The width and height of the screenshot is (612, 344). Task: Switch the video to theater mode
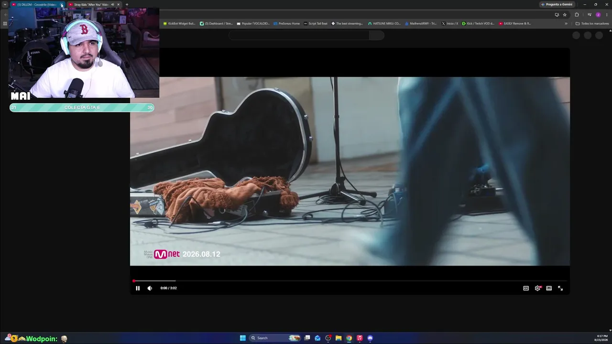pyautogui.click(x=549, y=288)
